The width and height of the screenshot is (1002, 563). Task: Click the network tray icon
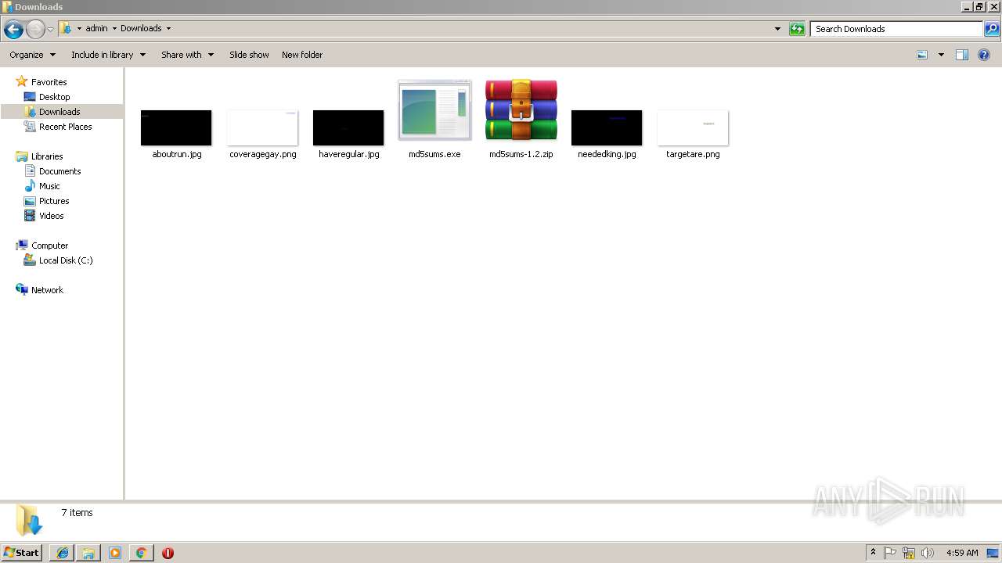pos(909,553)
